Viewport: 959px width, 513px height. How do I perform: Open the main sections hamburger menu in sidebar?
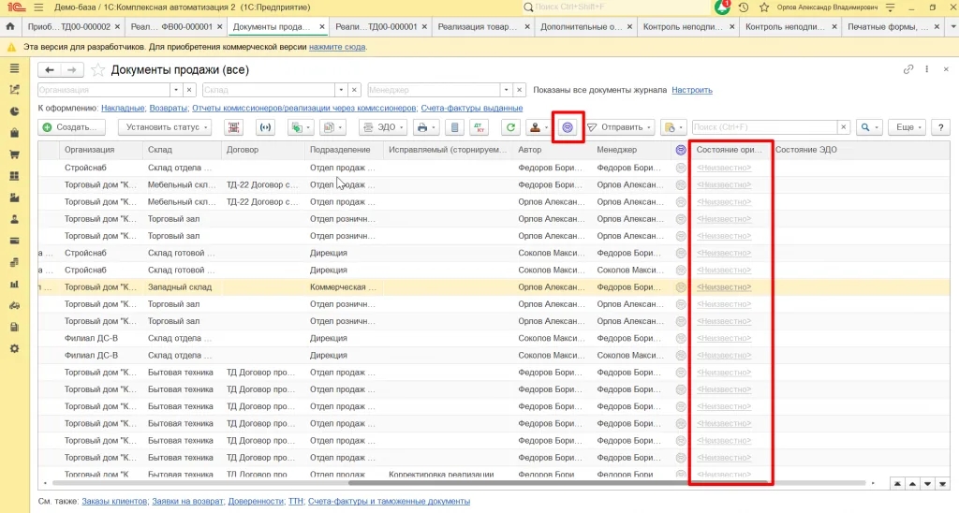14,68
